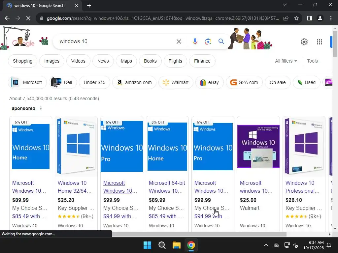Open Chrome three-dot menu
The height and width of the screenshot is (253, 338).
tap(331, 18)
